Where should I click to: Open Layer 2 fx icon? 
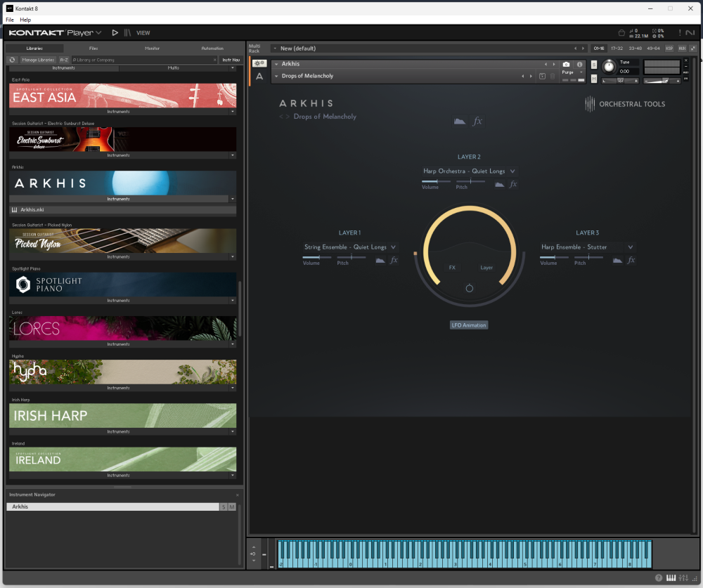[x=513, y=184]
